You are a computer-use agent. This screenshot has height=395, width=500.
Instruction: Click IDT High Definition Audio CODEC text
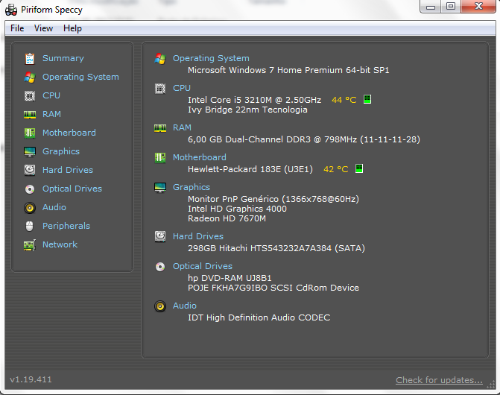pos(259,317)
